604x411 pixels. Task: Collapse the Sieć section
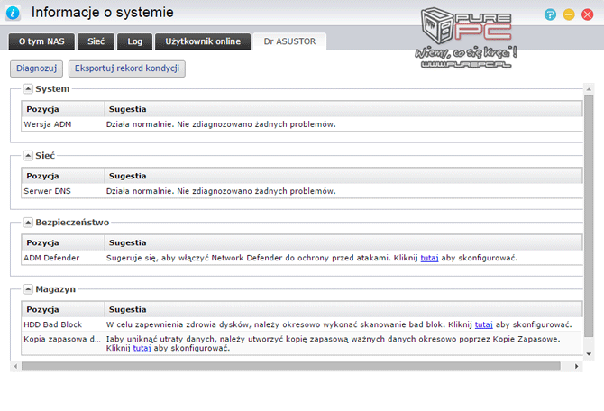(28, 156)
